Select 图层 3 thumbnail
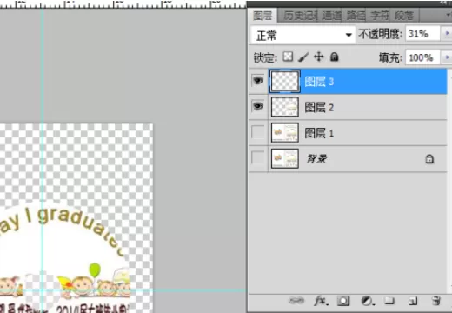Image resolution: width=452 pixels, height=313 pixels. [285, 82]
